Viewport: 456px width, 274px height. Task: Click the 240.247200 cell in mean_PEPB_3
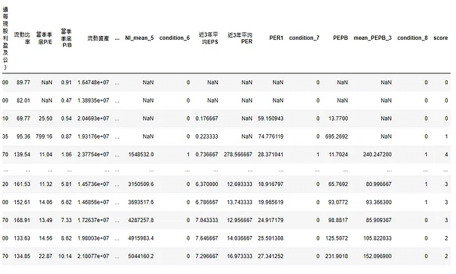(375, 154)
